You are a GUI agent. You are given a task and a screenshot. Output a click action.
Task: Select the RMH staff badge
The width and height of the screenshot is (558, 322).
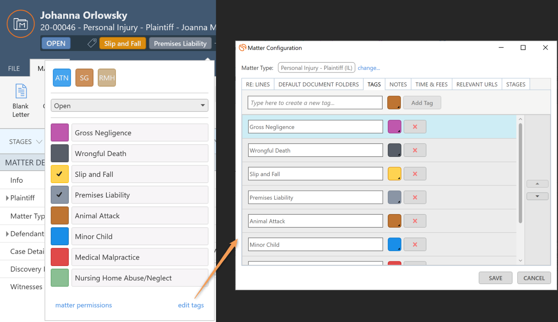[107, 78]
